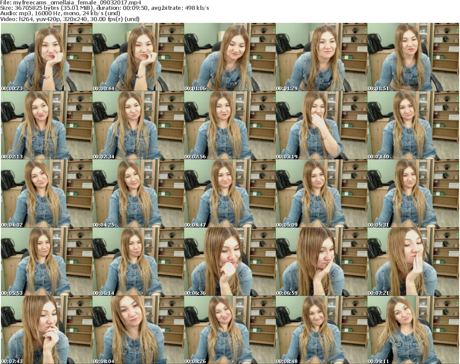
Task: Click the frame stamped 00:01:29
Action: (321, 57)
